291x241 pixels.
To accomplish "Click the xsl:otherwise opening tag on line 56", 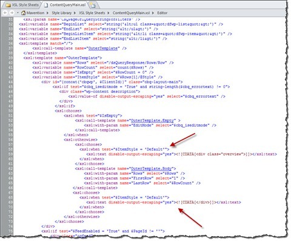I will point(81,140).
